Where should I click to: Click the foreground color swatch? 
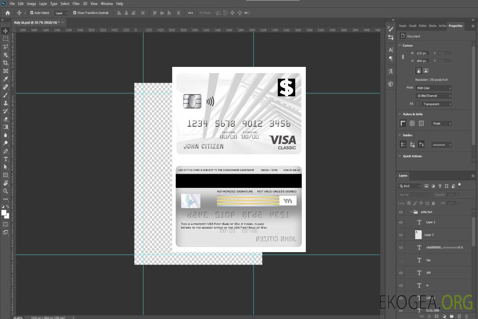[4, 213]
